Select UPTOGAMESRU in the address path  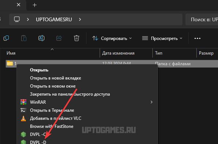pos(54,19)
